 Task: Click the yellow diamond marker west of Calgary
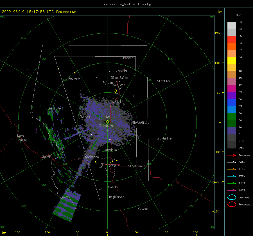[96, 162]
